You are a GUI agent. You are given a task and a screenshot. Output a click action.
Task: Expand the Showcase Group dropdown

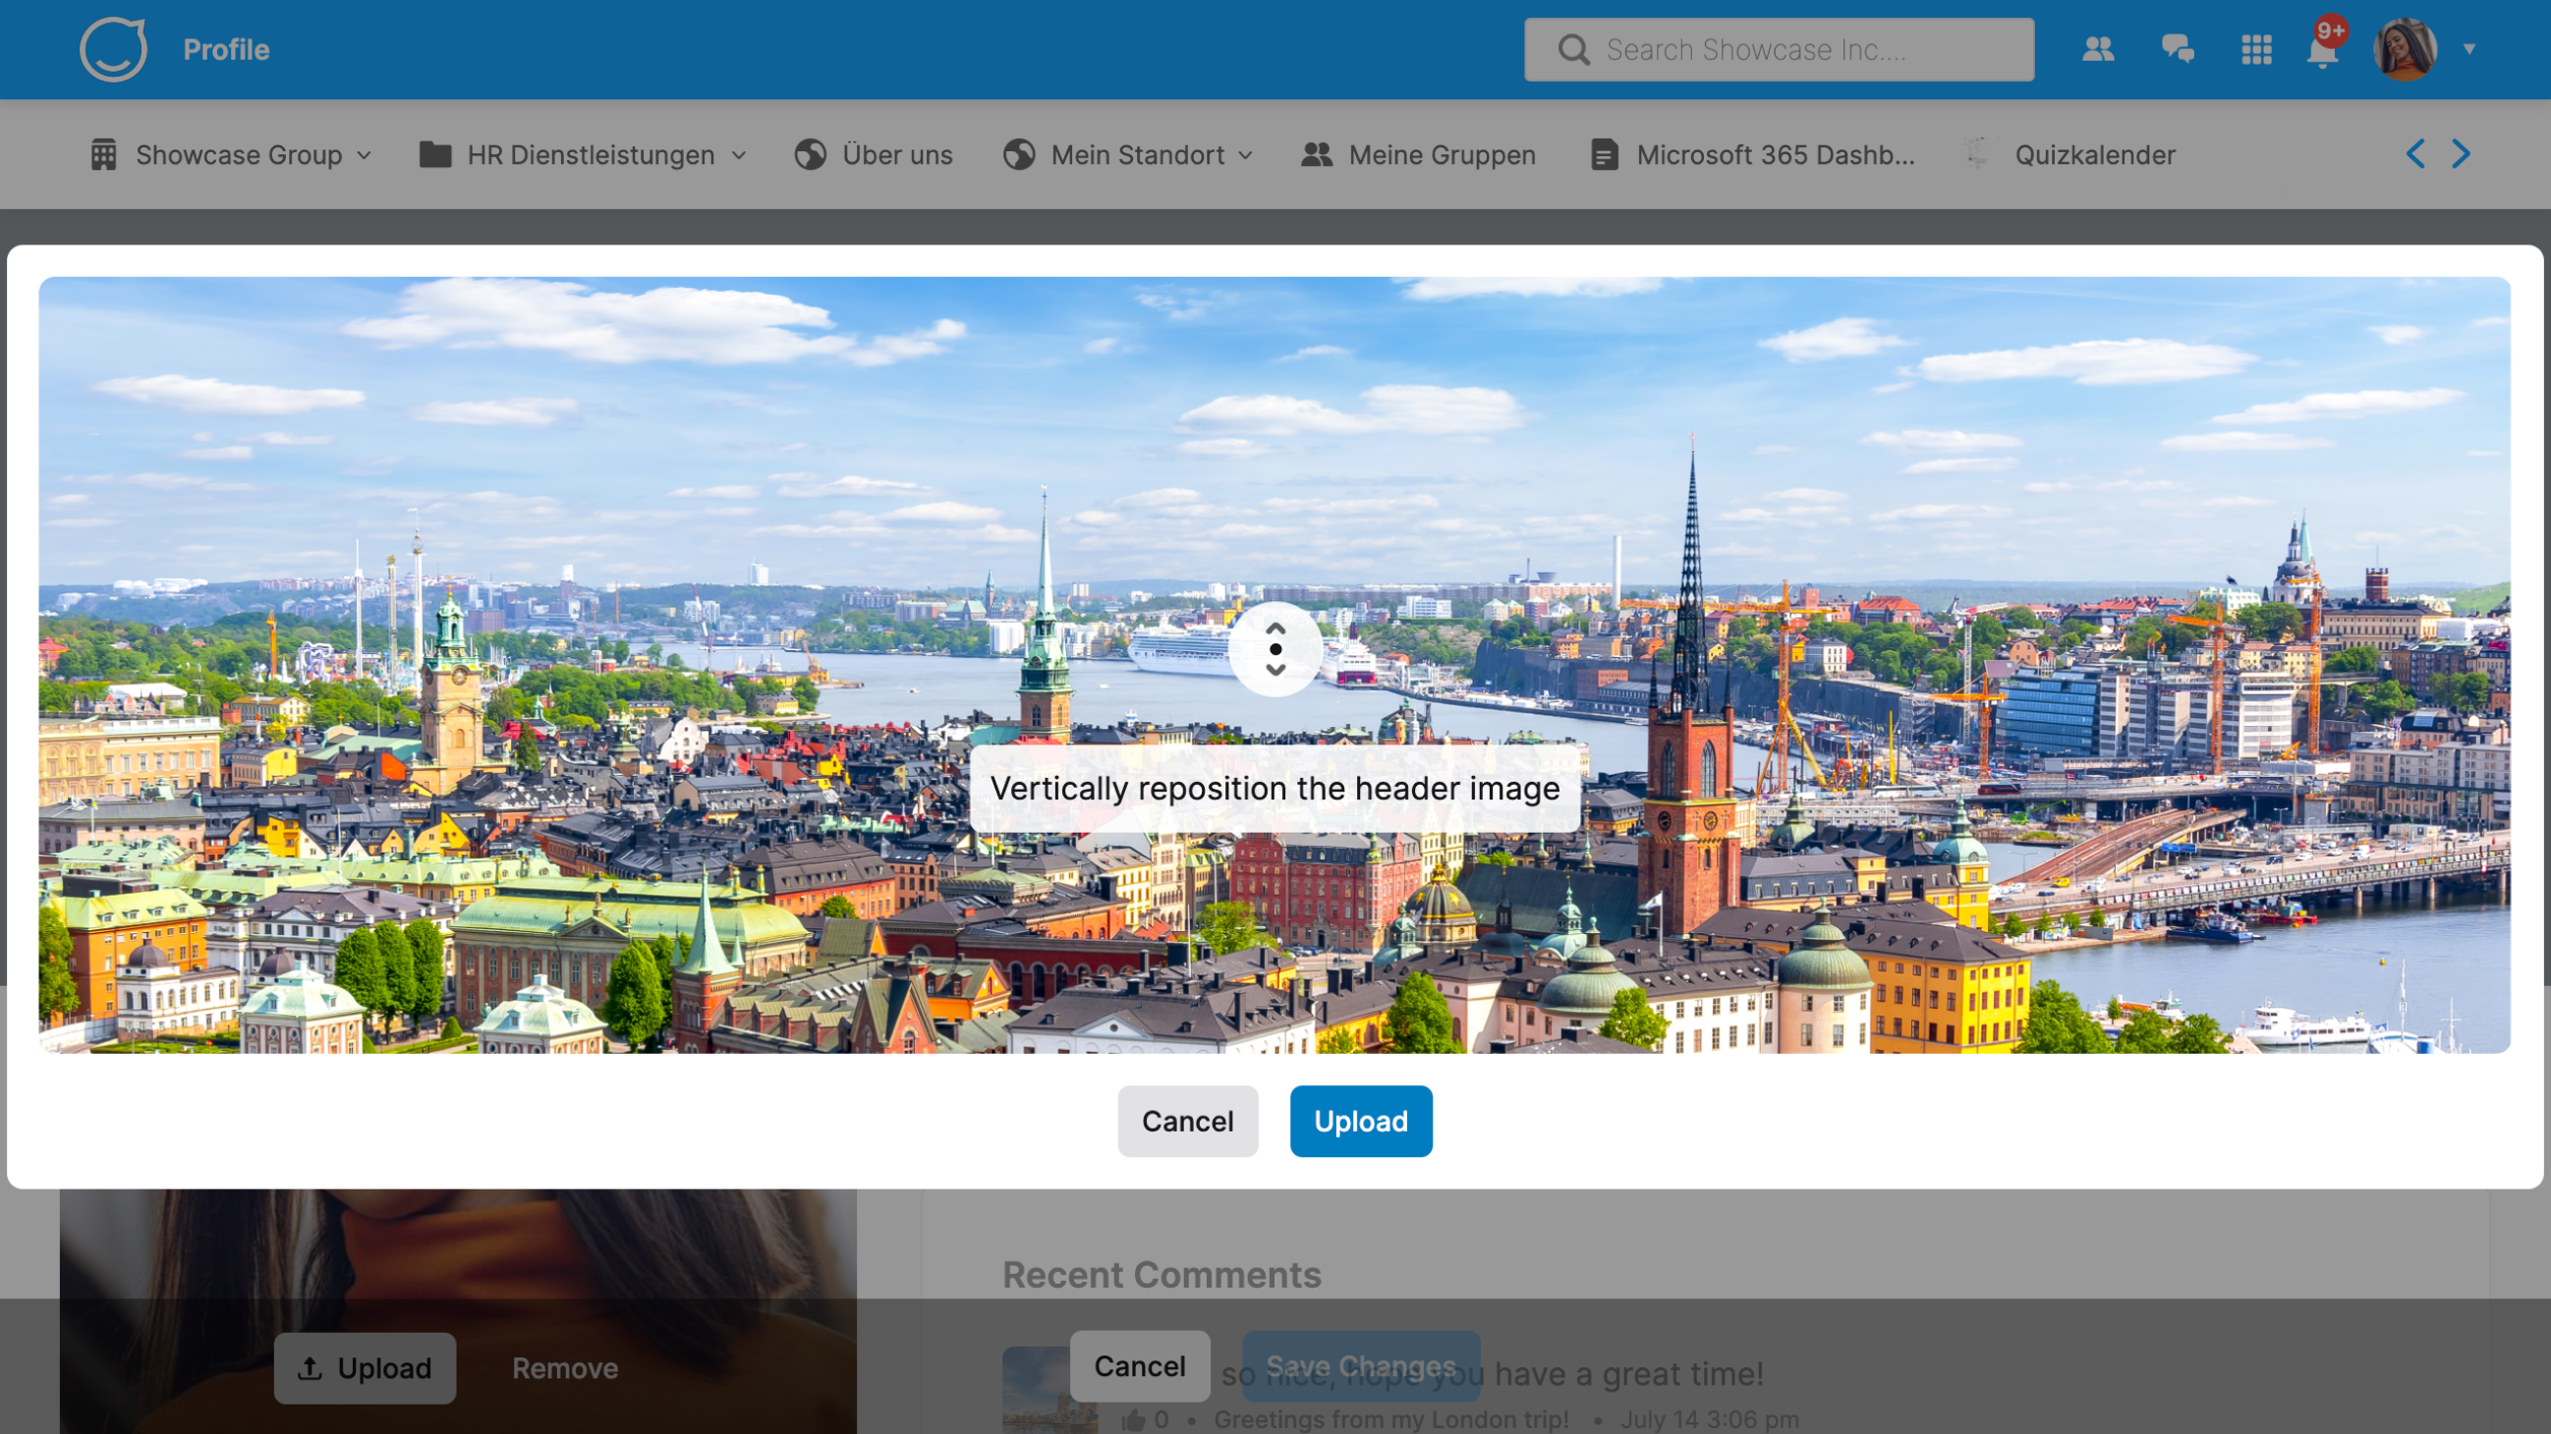point(364,155)
